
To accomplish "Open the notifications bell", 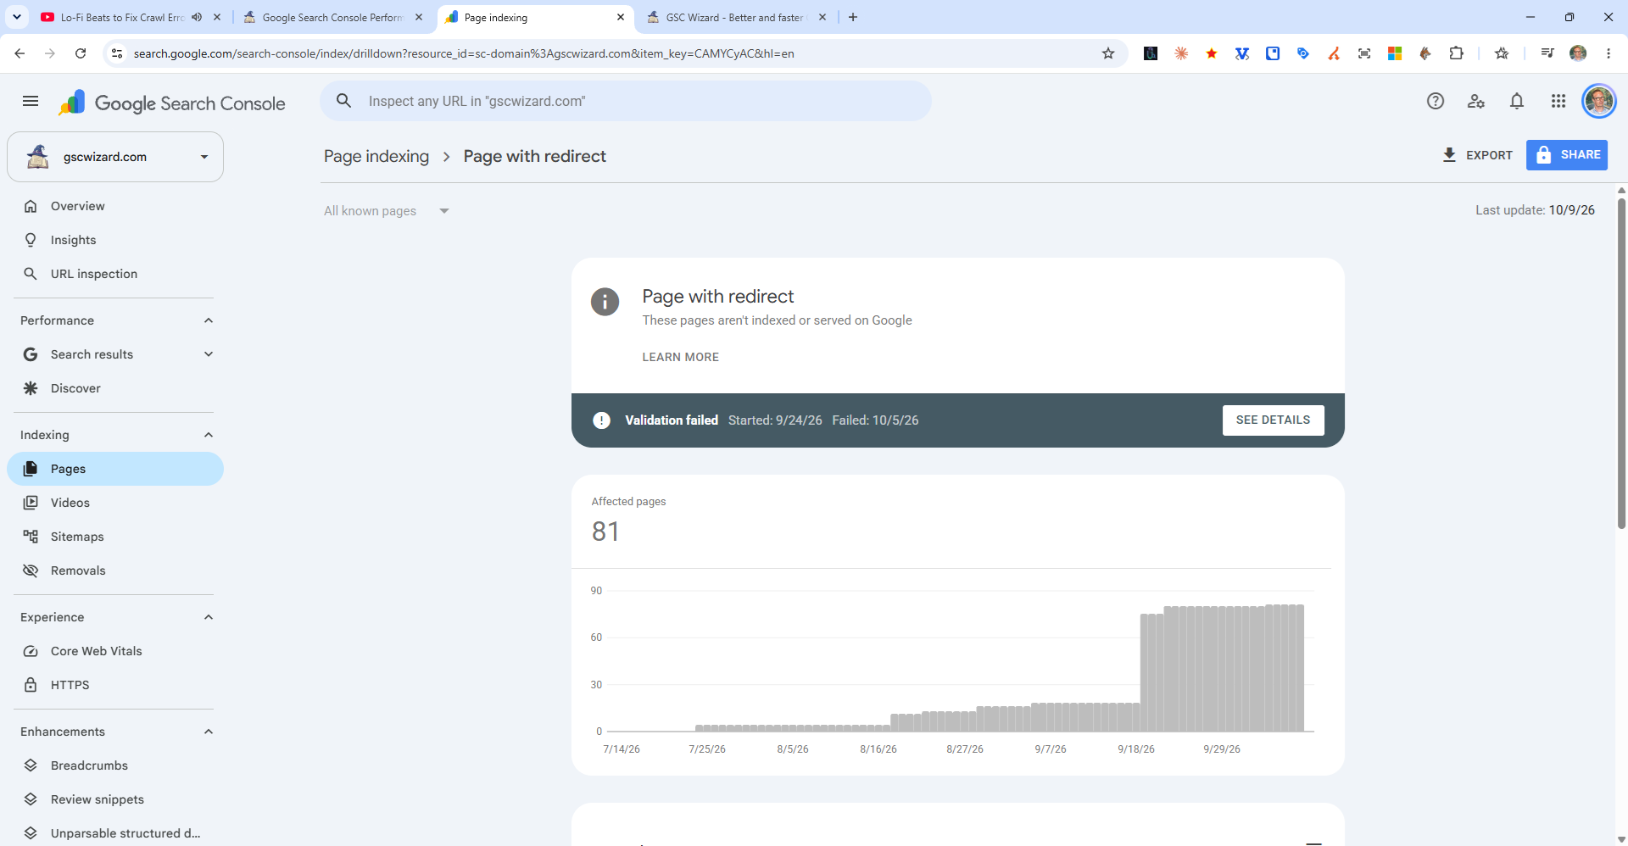I will 1517,102.
